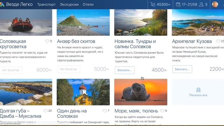Click the 4500= price text
224x126 pixels.
tap(159, 70)
